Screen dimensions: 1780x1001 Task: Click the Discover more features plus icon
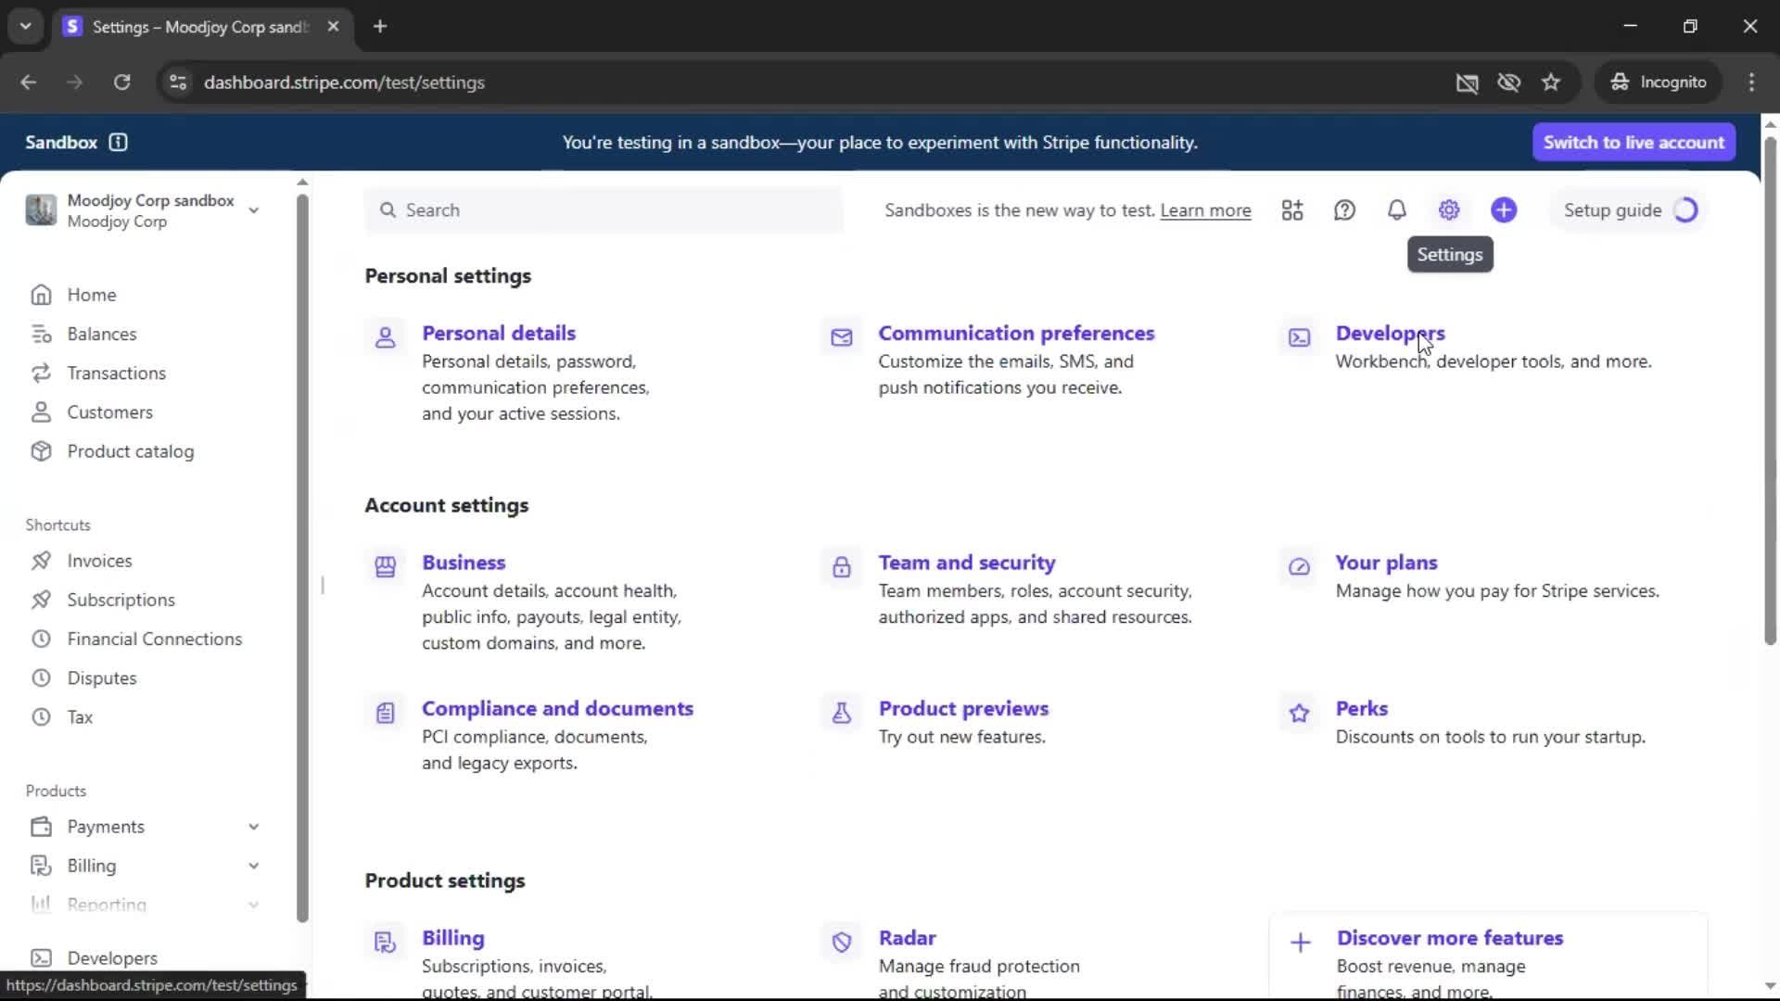(x=1301, y=943)
